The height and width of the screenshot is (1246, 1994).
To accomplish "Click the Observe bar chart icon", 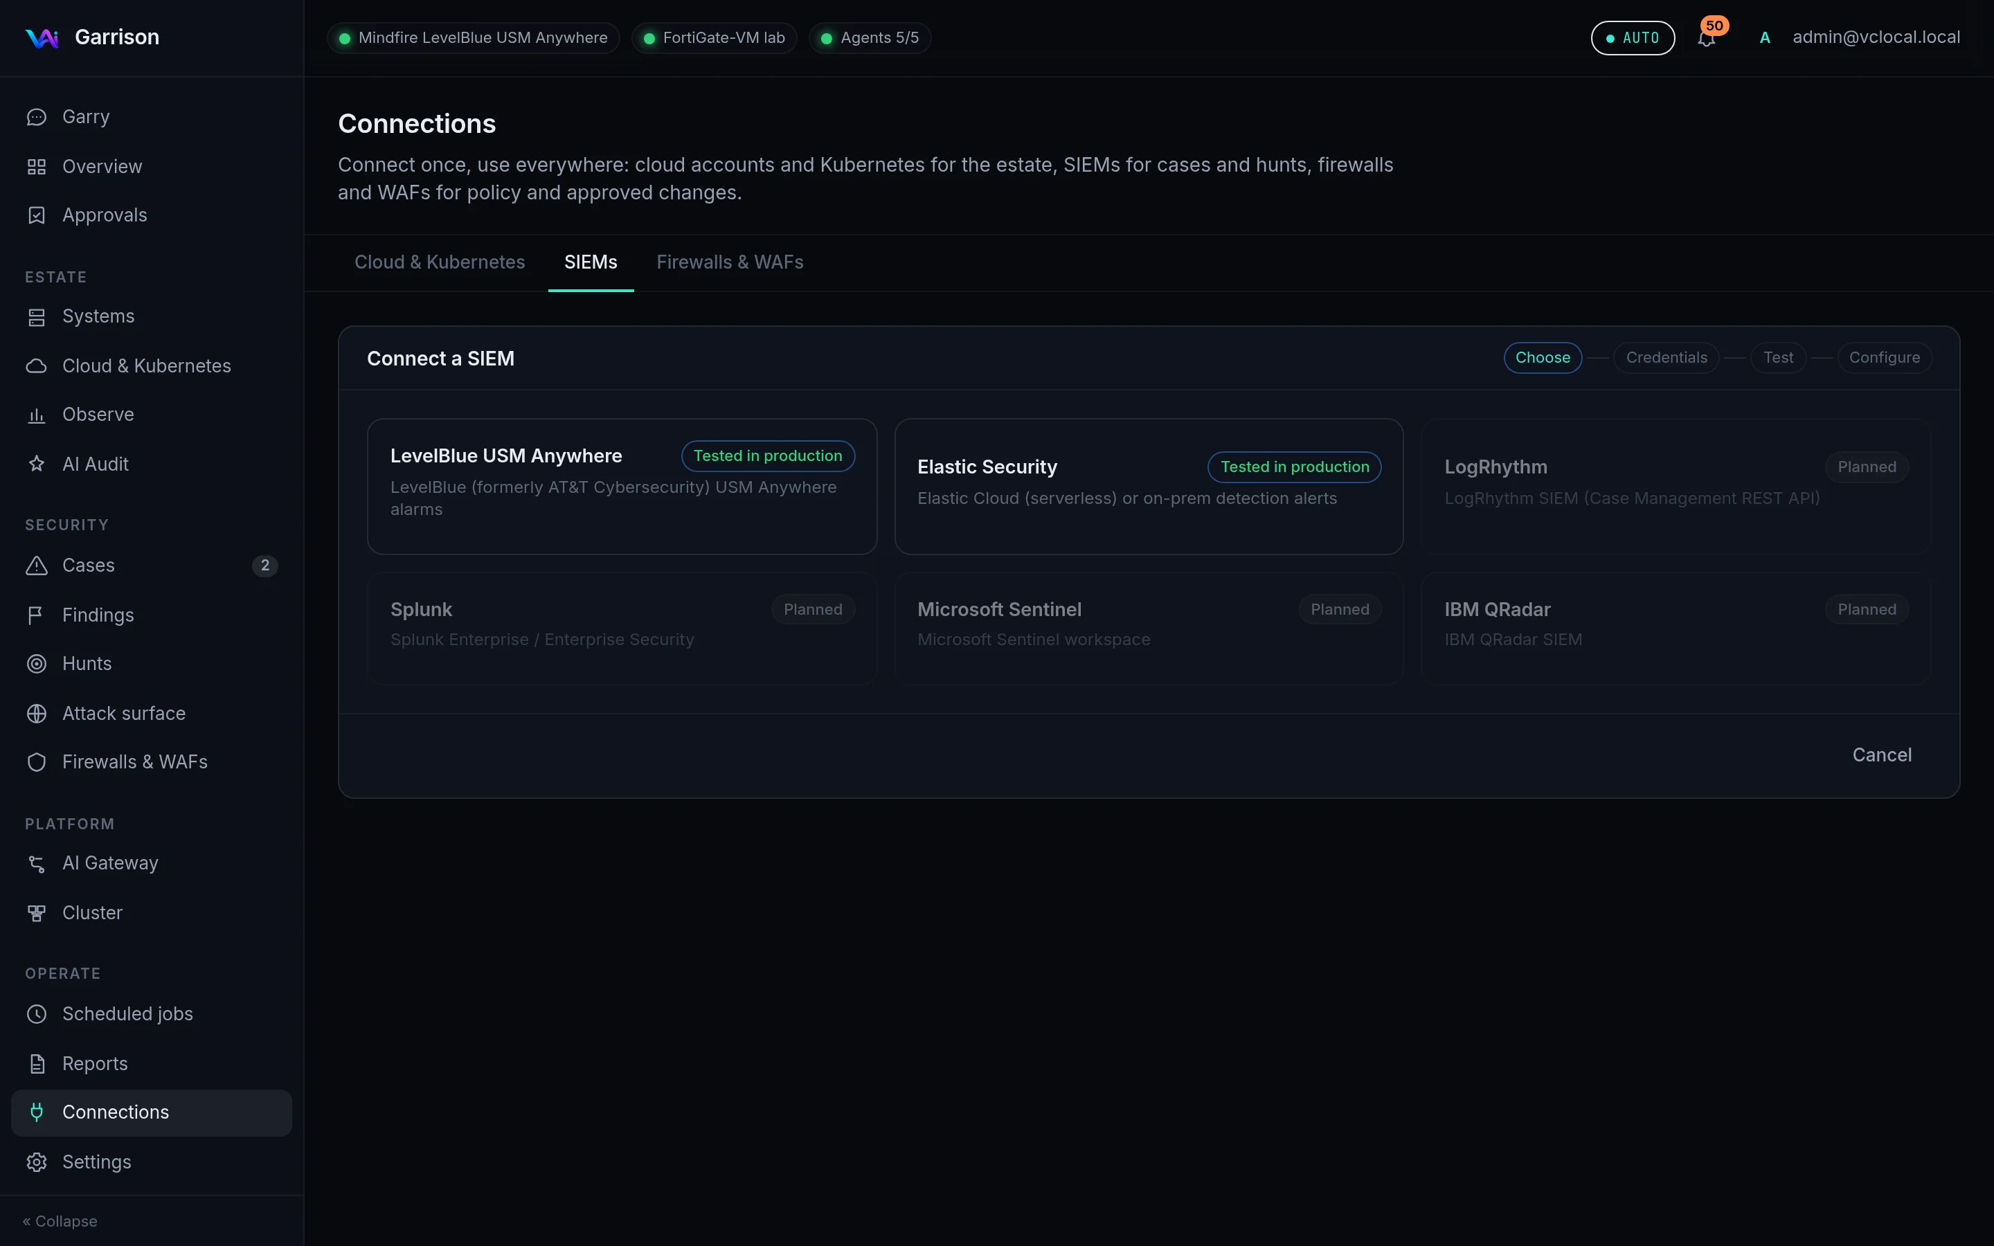I will click(36, 415).
